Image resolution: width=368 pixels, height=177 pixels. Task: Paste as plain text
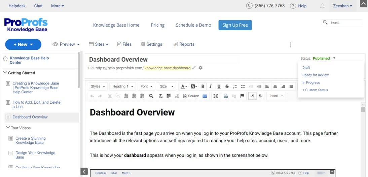(x=134, y=96)
